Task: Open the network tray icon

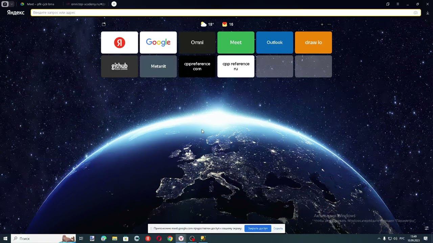Action: pos(390,239)
